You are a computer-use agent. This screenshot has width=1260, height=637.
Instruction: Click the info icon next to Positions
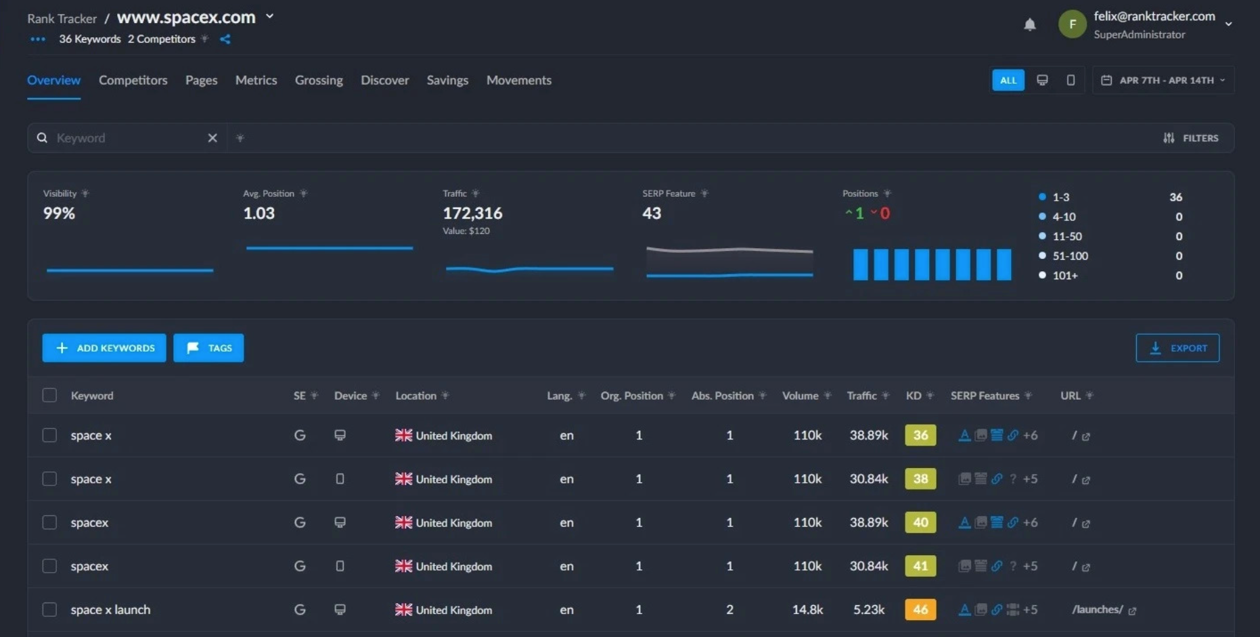887,193
